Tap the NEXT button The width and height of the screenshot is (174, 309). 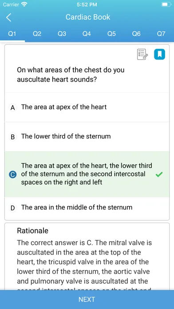click(87, 299)
